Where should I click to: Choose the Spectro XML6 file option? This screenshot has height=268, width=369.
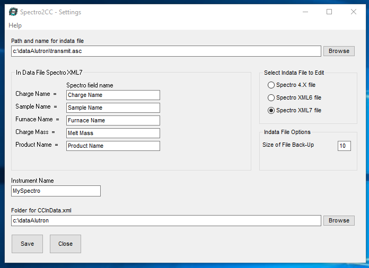point(294,97)
